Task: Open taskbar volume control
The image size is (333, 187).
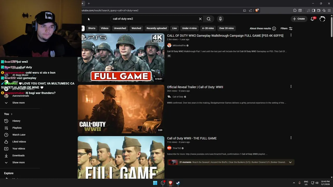Action: (x=317, y=183)
